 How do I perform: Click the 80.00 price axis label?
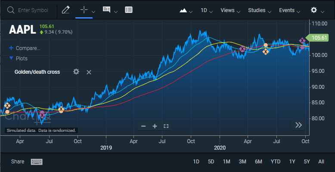[x=318, y=118]
